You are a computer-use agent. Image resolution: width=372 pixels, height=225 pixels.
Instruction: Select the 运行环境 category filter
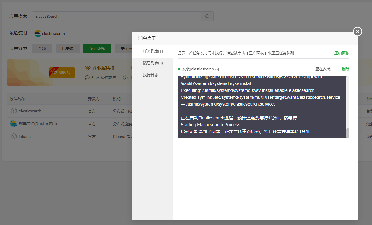tap(97, 48)
